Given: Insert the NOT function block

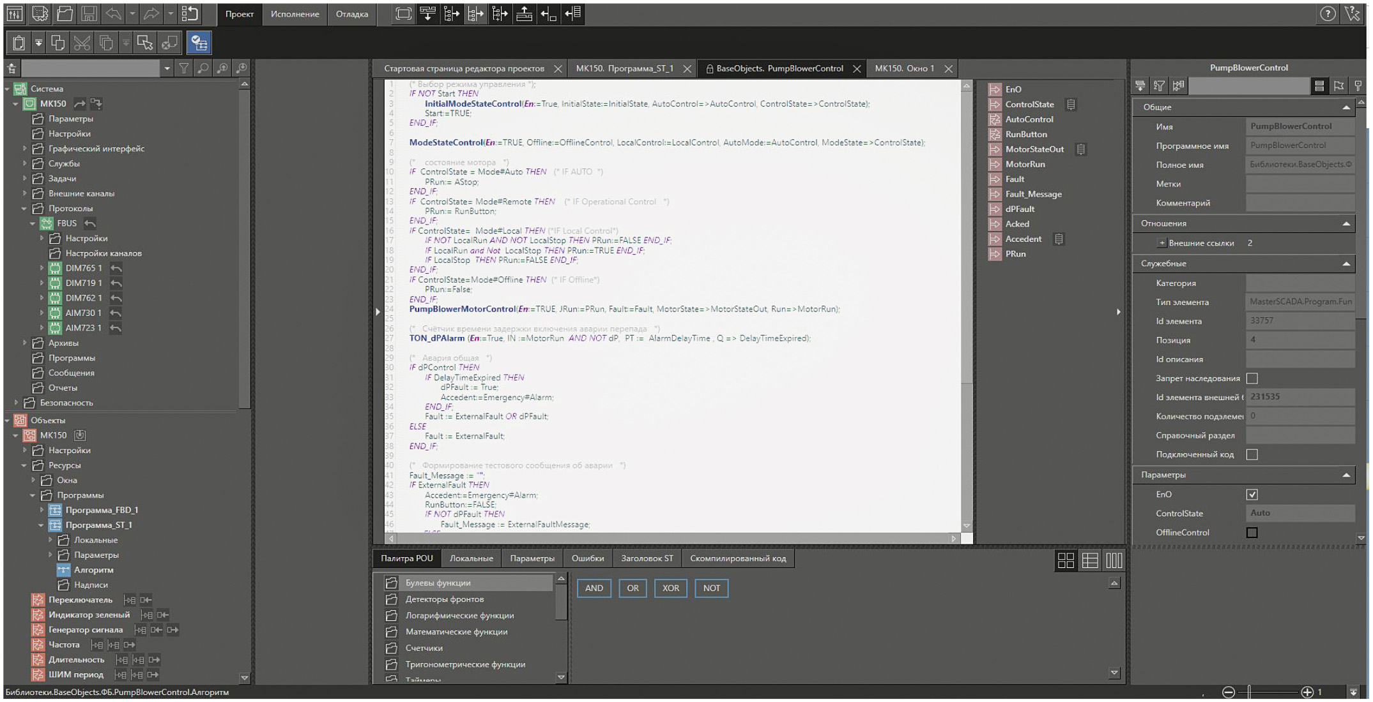Looking at the screenshot, I should click(712, 588).
